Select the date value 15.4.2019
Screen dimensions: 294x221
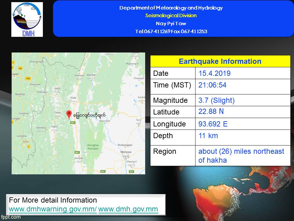click(x=214, y=73)
